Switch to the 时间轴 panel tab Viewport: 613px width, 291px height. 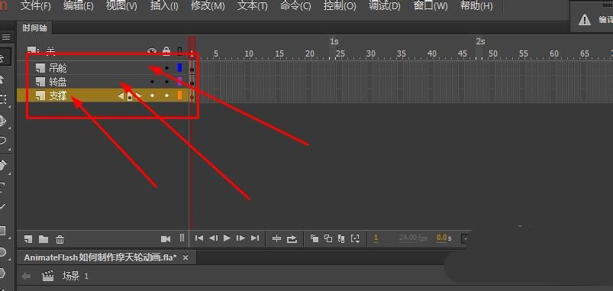(x=34, y=27)
